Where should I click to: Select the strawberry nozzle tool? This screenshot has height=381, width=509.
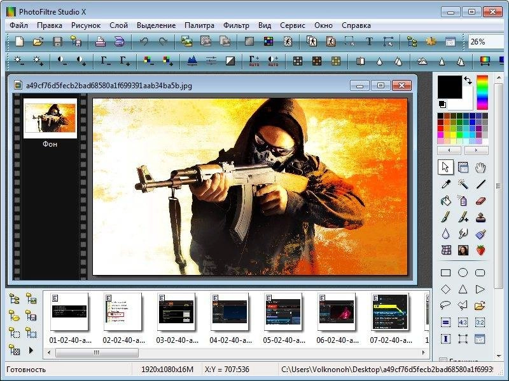(x=480, y=250)
